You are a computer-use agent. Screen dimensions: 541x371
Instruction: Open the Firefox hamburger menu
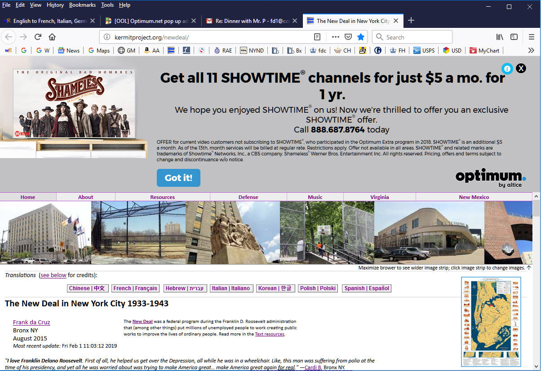point(531,37)
